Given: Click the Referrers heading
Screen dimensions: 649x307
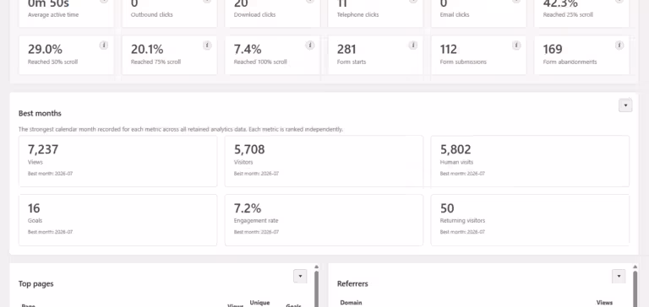Looking at the screenshot, I should point(352,284).
